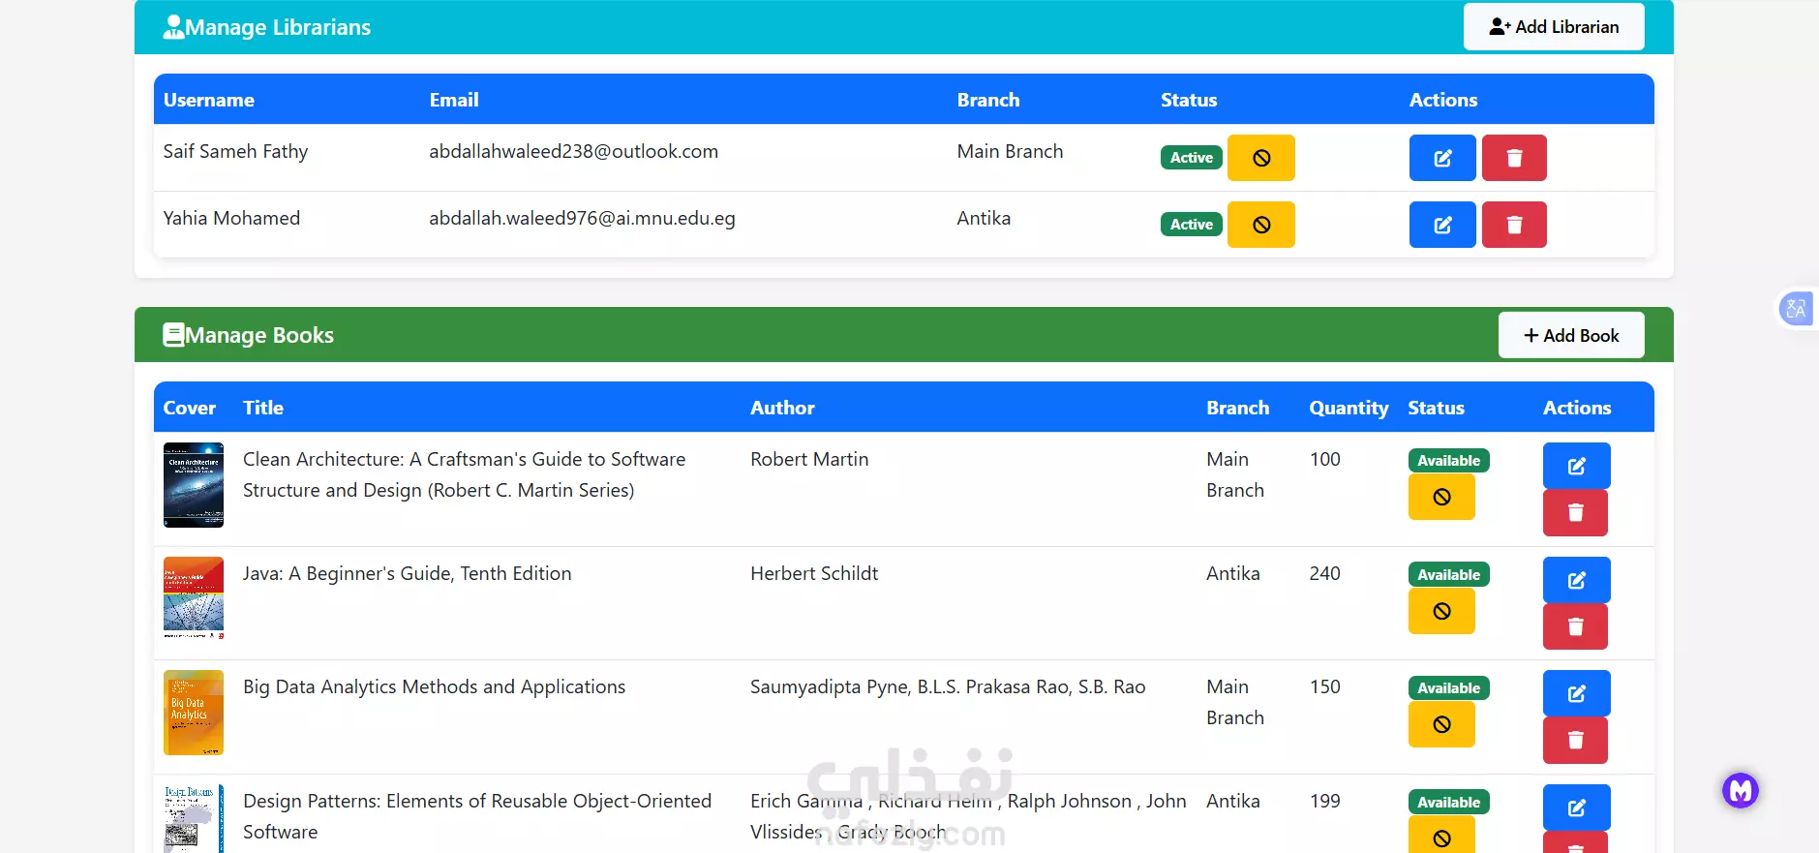
Task: Disable the Clean Architecture book
Action: tap(1441, 497)
